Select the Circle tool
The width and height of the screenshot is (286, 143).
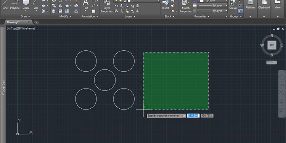point(26,5)
